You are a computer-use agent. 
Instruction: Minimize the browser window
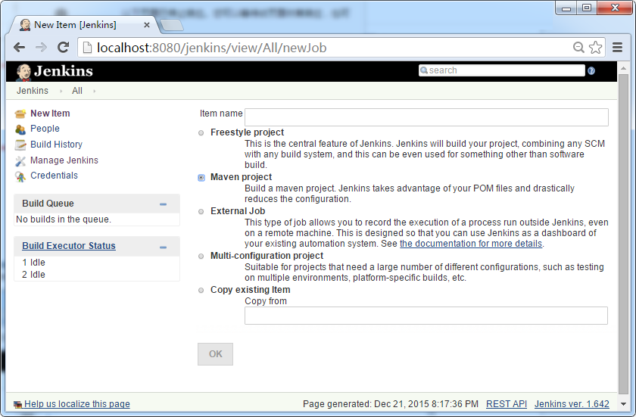pyautogui.click(x=566, y=8)
